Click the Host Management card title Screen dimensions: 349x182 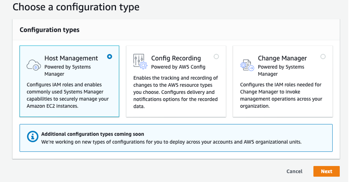point(71,58)
